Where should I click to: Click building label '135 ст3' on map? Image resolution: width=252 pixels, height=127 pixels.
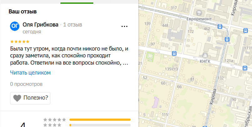[172, 69]
